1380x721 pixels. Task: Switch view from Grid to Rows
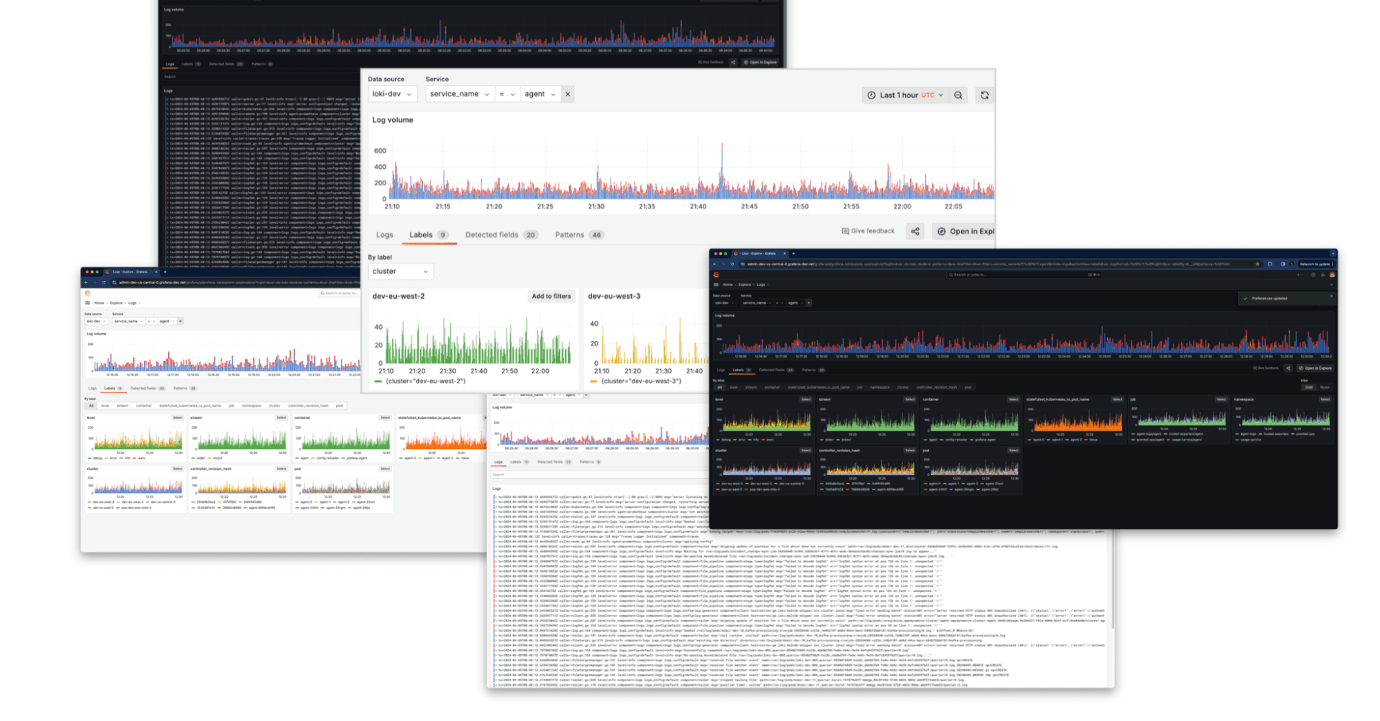tap(1325, 388)
